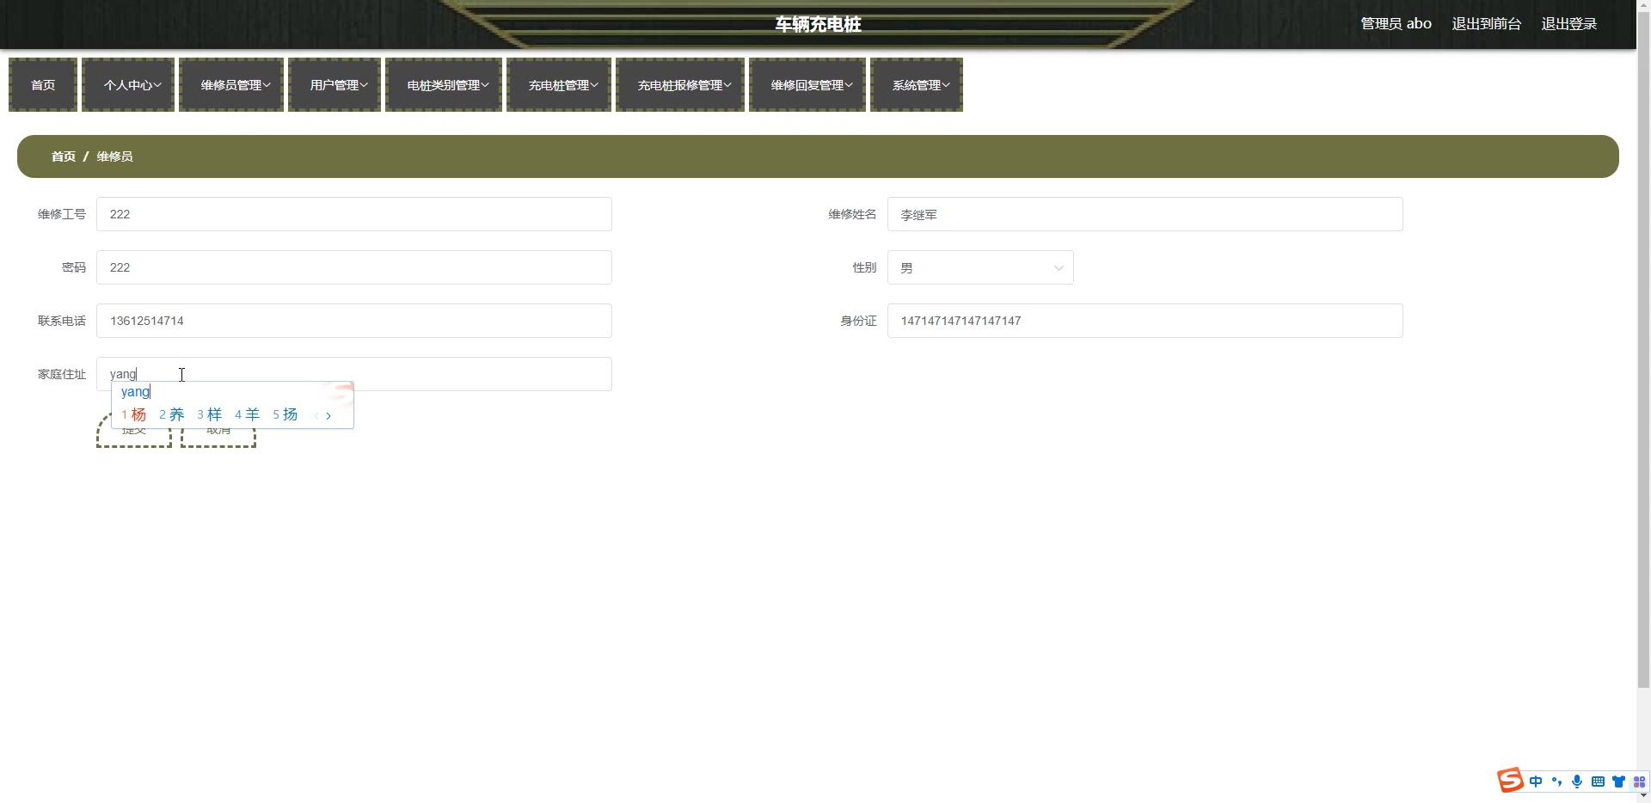This screenshot has width=1651, height=803.
Task: Expand the 用户管理 menu
Action: [x=334, y=85]
